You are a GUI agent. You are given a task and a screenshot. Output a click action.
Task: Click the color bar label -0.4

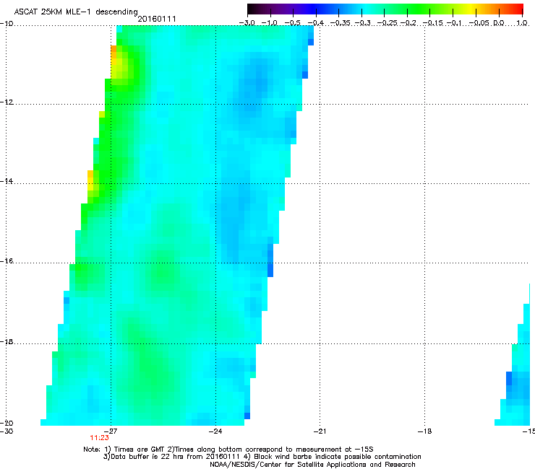[x=316, y=23]
